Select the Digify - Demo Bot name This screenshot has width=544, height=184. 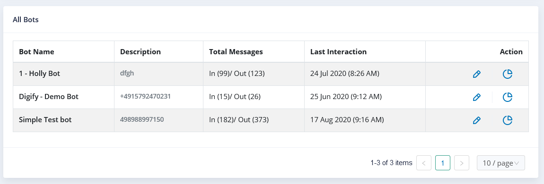(49, 97)
